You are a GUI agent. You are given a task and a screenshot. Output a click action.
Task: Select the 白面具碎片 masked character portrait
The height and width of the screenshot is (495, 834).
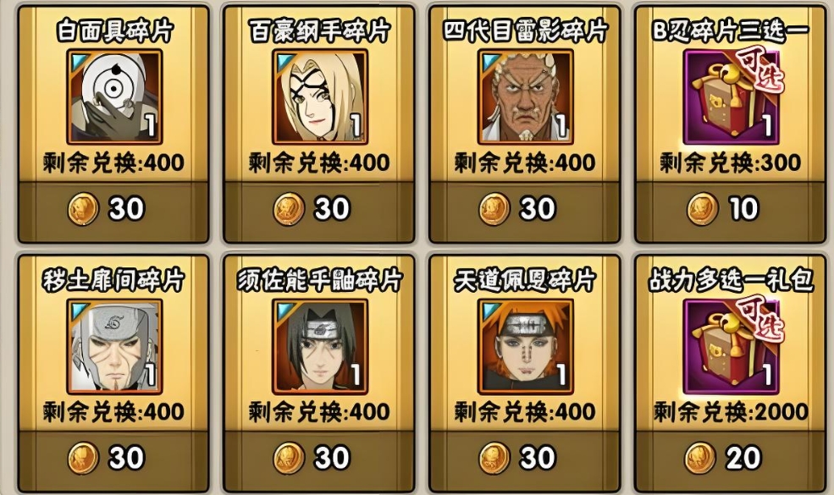[114, 96]
